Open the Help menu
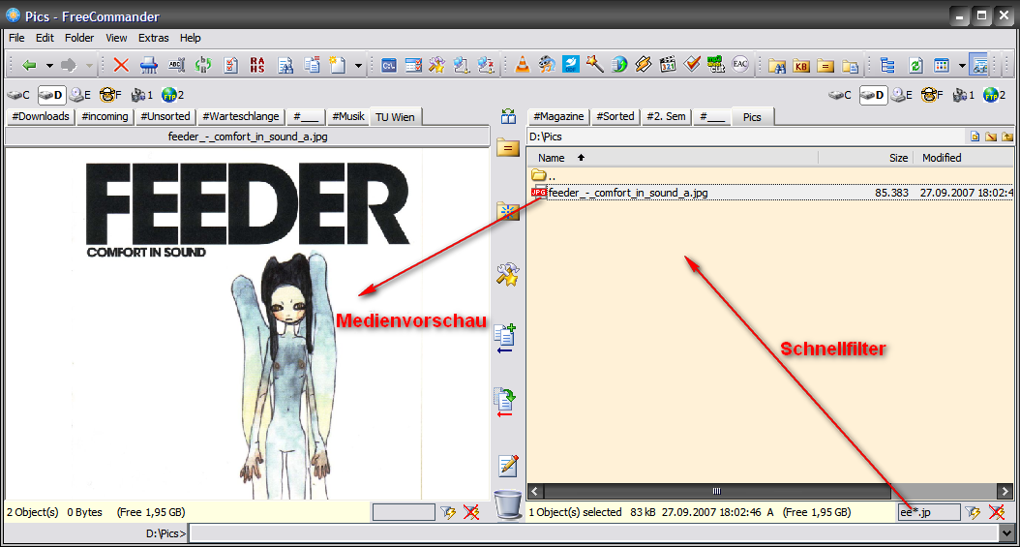The width and height of the screenshot is (1020, 547). [x=191, y=38]
